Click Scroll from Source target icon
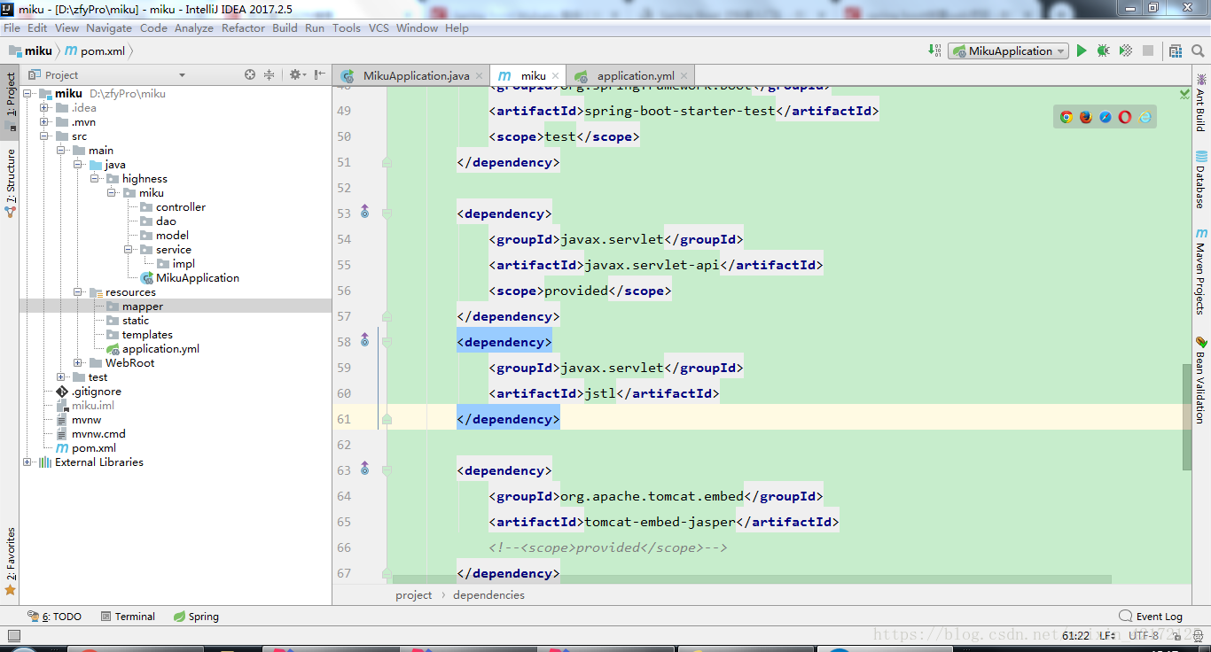The width and height of the screenshot is (1211, 652). pyautogui.click(x=250, y=75)
